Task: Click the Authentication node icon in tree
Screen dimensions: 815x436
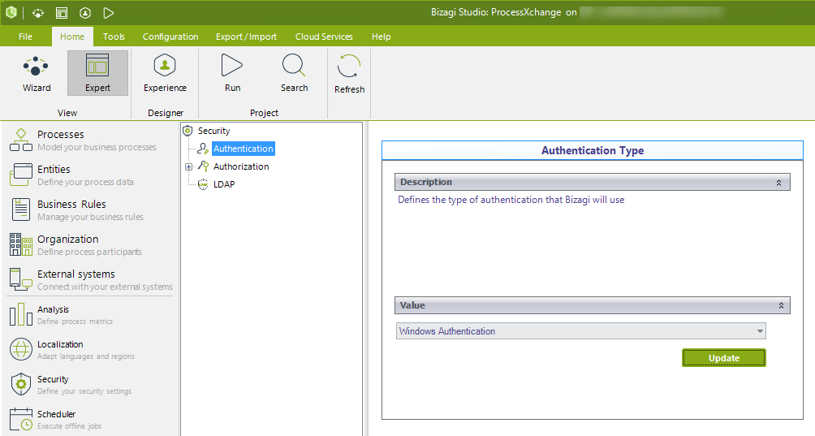Action: click(203, 149)
